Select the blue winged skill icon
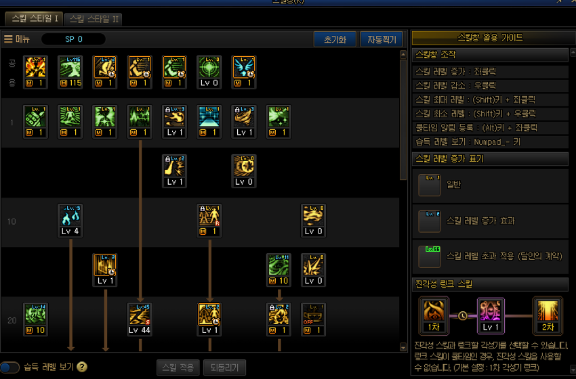Screen dimensions: 576x379 pos(243,72)
